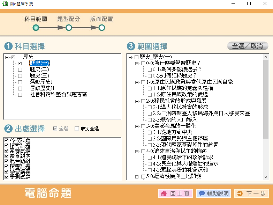Click the range list scroll down arrow
Viewport: 273px width, 205px height.
266,176
